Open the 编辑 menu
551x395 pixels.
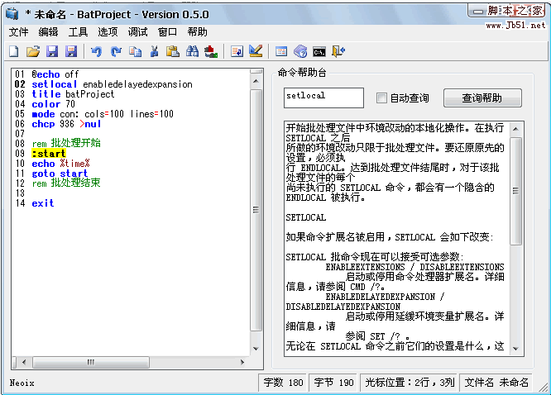click(48, 32)
